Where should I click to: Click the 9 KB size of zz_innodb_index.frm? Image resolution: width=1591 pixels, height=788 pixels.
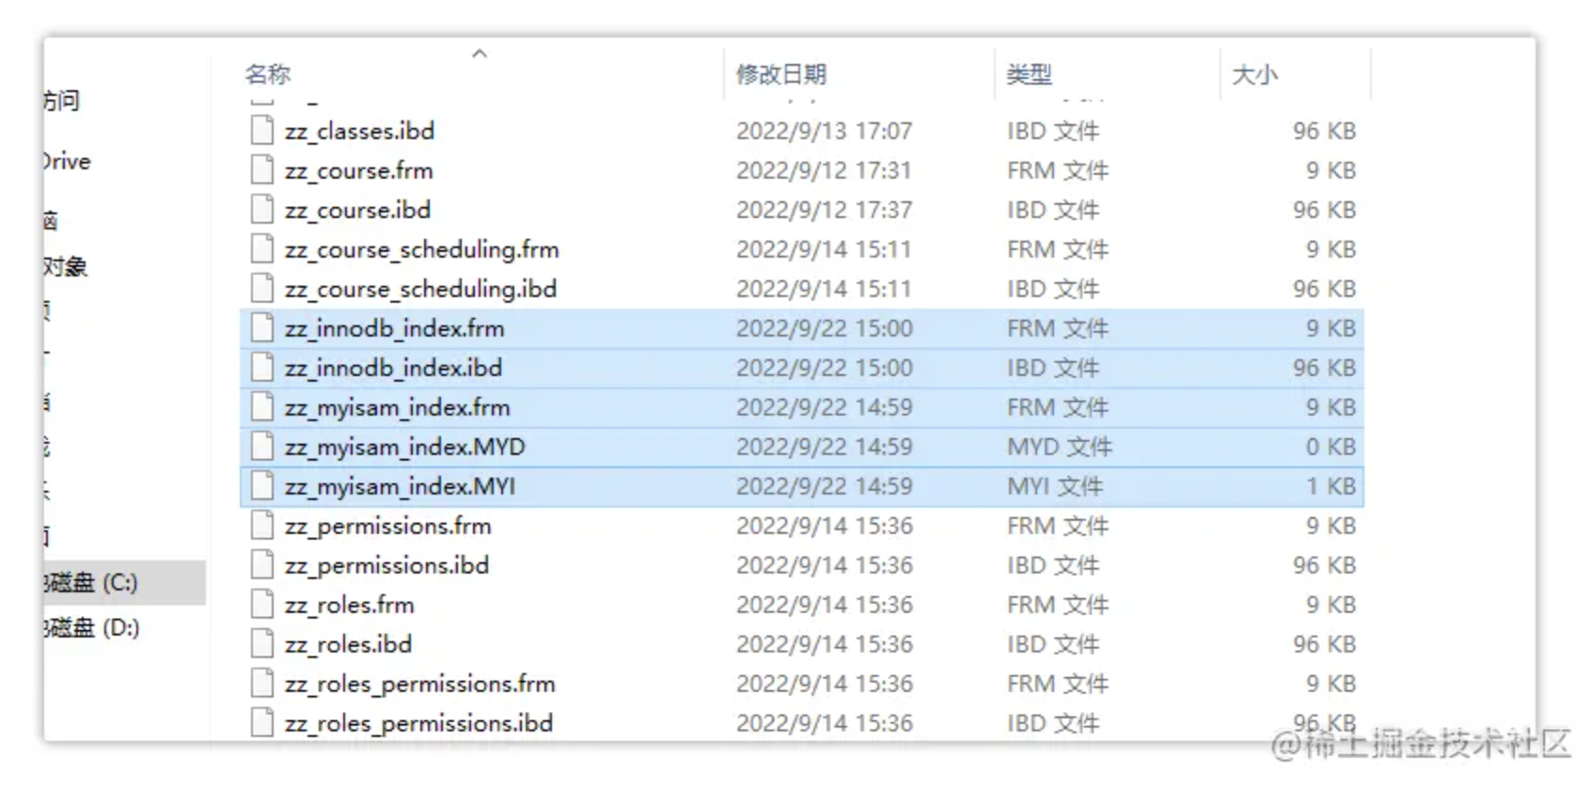(1331, 328)
